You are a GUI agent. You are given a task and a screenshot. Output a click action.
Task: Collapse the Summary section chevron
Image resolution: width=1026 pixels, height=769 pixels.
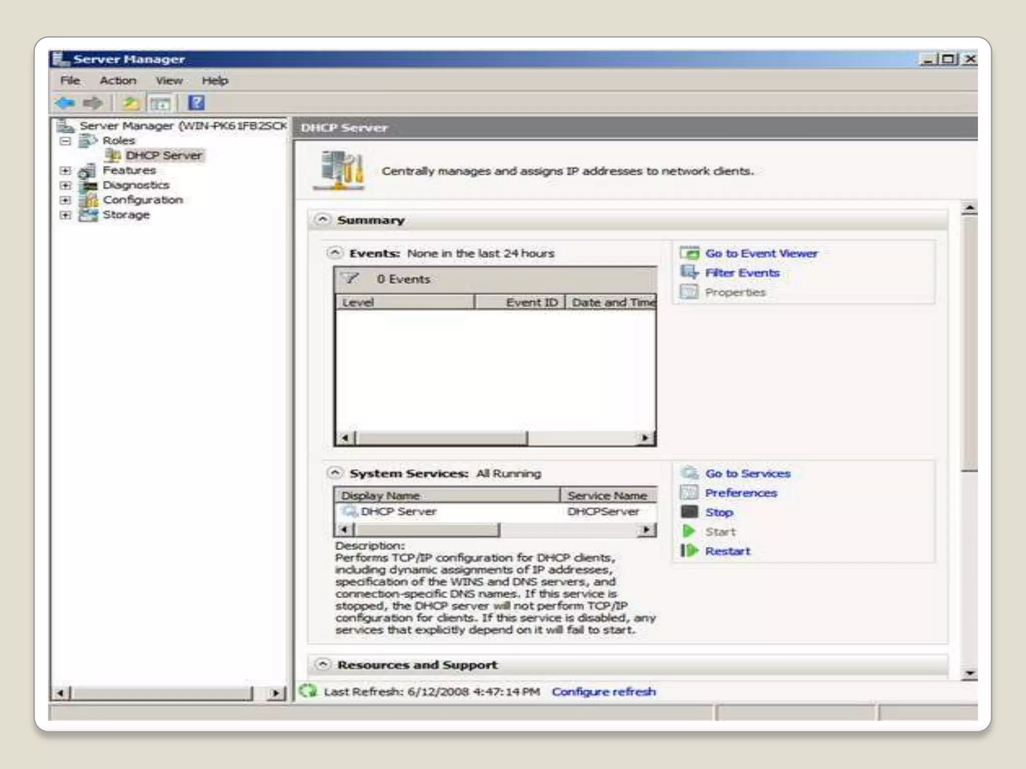tap(323, 219)
